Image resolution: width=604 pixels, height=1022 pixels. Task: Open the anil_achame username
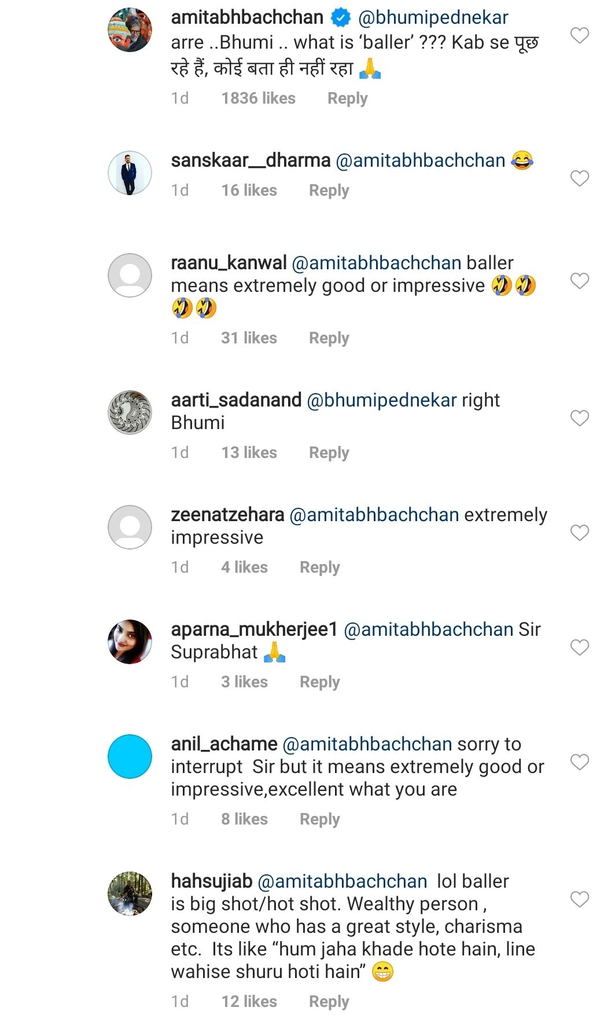coord(224,744)
